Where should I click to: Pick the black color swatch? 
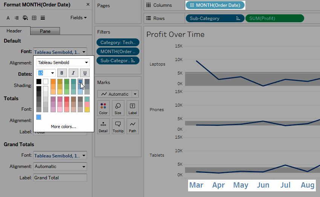click(x=39, y=82)
